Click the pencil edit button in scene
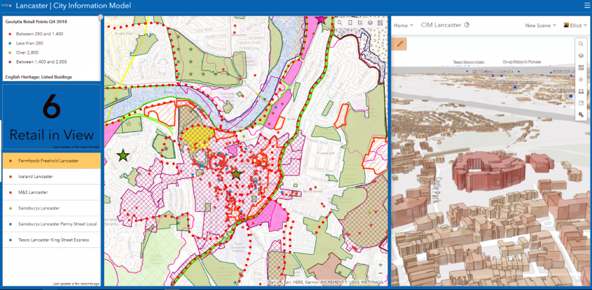 (x=399, y=43)
